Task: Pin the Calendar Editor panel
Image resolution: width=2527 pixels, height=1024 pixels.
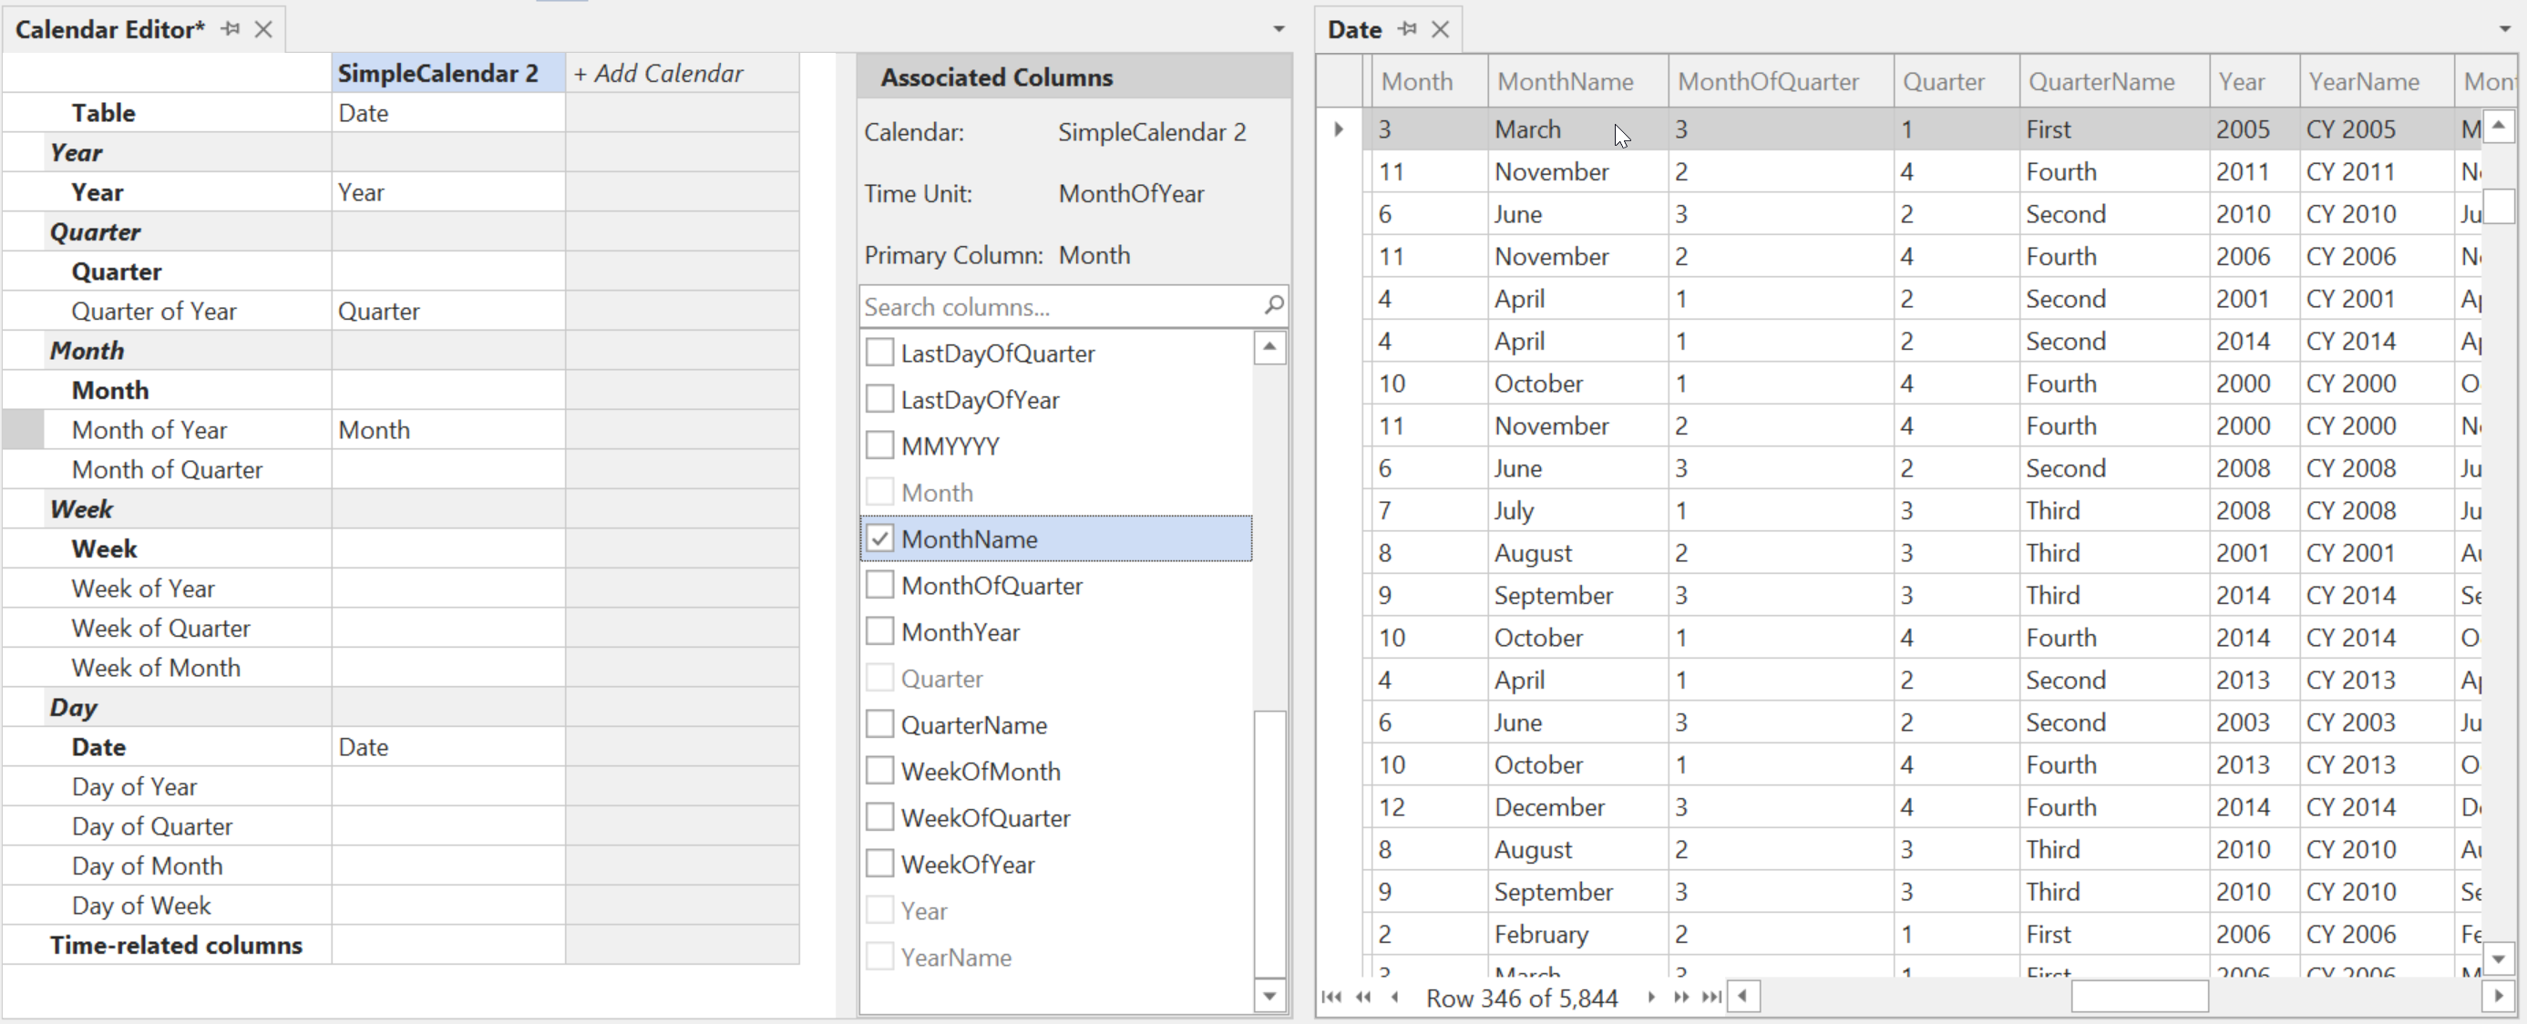Action: [231, 28]
